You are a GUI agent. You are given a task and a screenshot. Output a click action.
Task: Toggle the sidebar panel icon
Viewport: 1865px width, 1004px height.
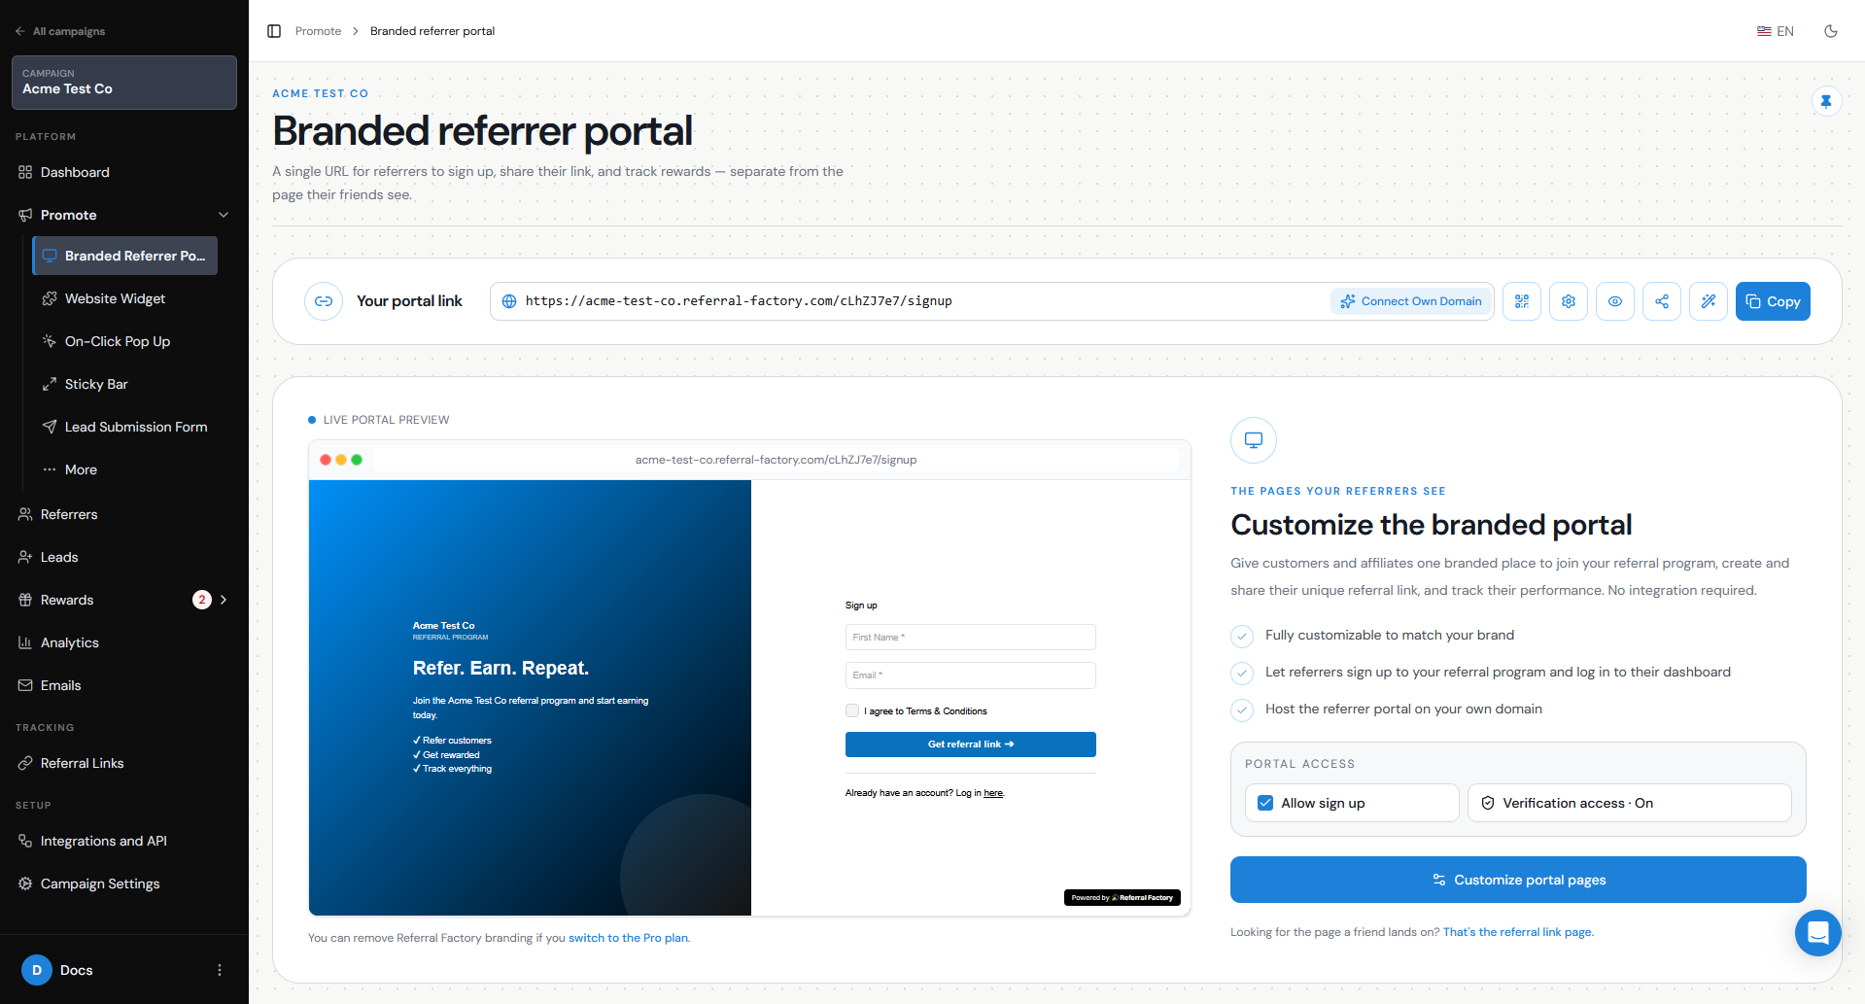click(x=274, y=31)
